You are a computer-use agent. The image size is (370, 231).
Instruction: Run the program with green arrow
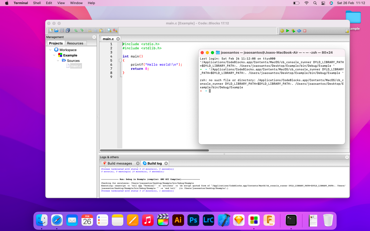pos(288,31)
